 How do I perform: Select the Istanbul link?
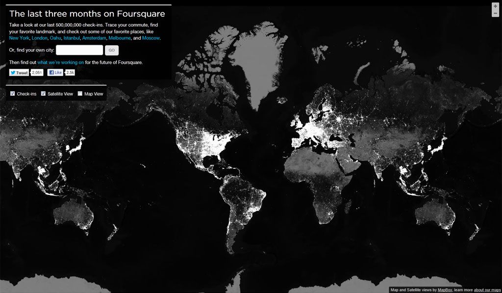coord(72,38)
